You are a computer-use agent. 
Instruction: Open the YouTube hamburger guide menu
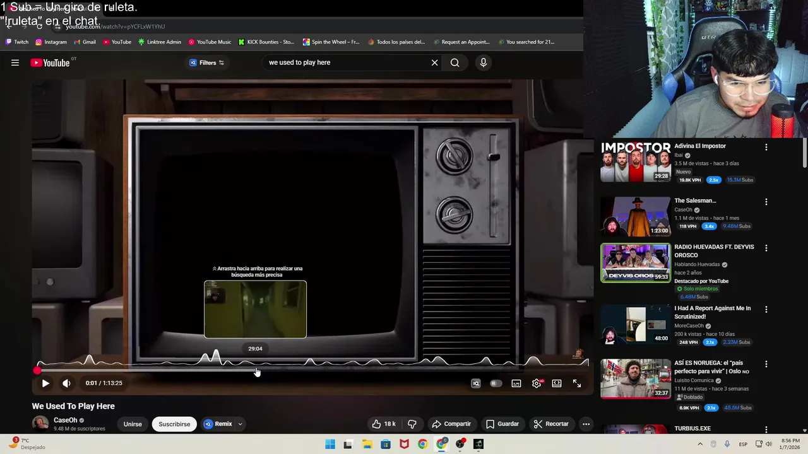(15, 62)
